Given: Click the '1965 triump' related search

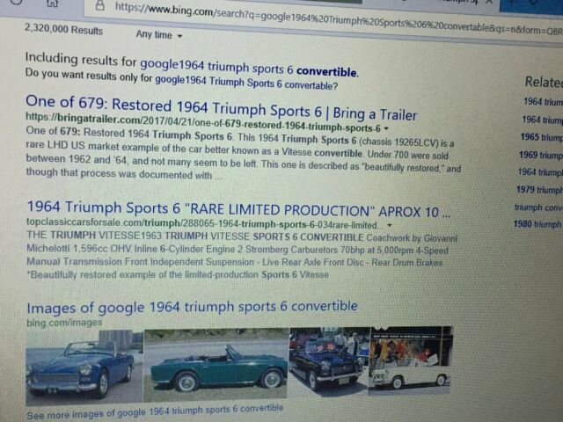Looking at the screenshot, I should click(542, 137).
